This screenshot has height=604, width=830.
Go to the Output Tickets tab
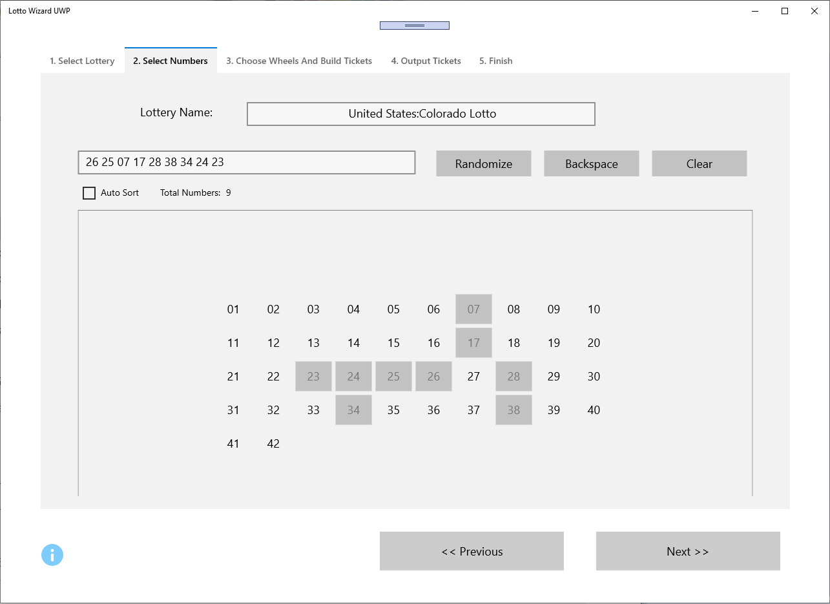(426, 61)
